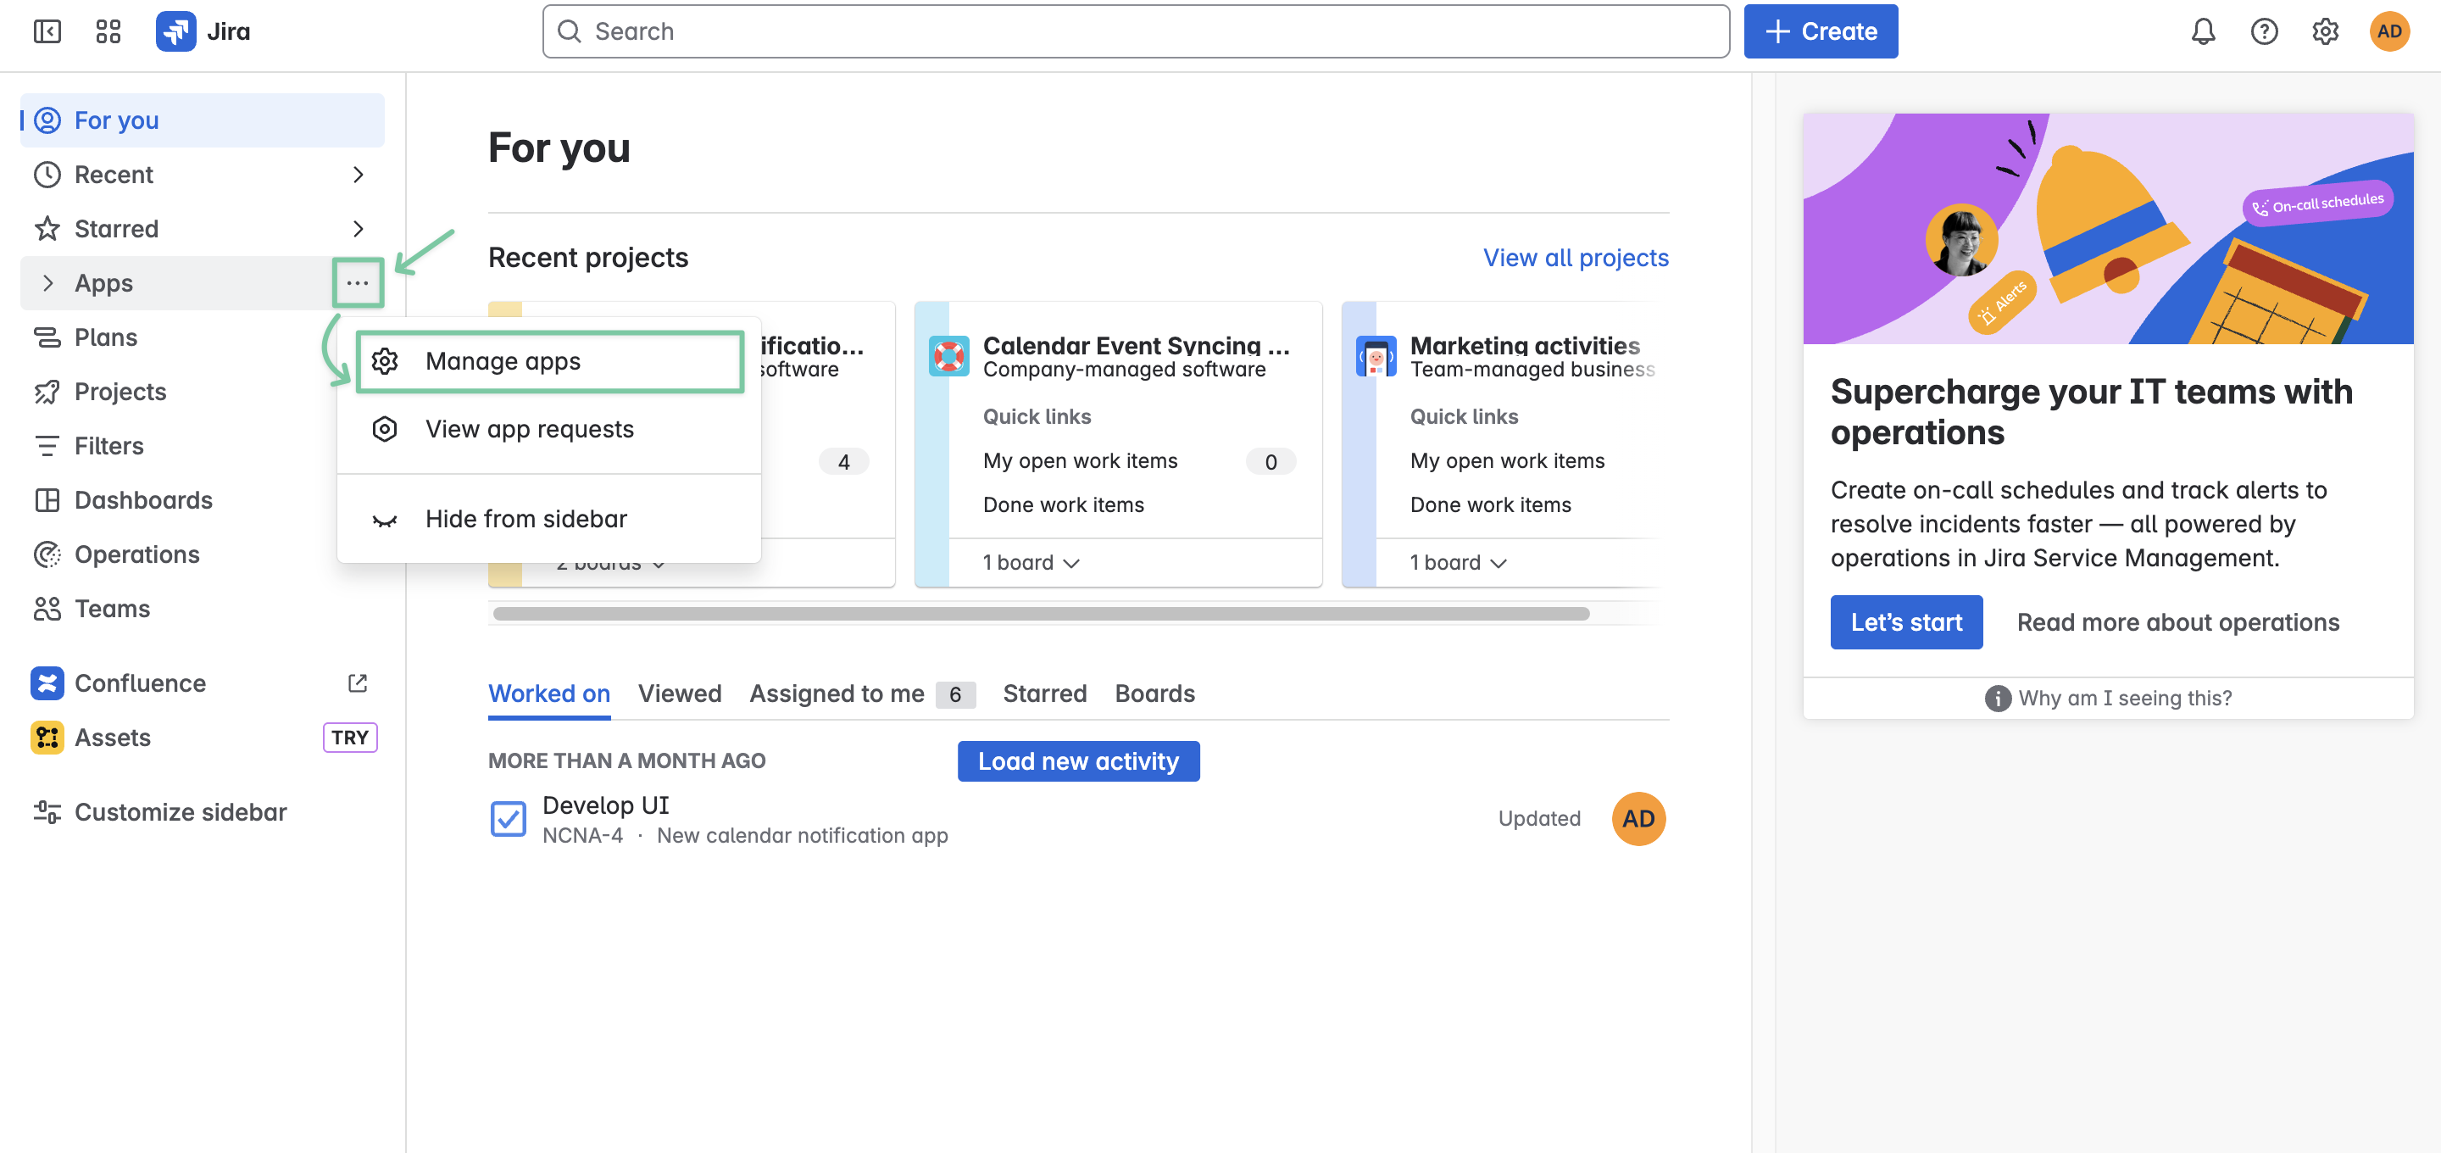Click the AD profile avatar in the top bar
This screenshot has height=1153, width=2441.
(x=2389, y=31)
